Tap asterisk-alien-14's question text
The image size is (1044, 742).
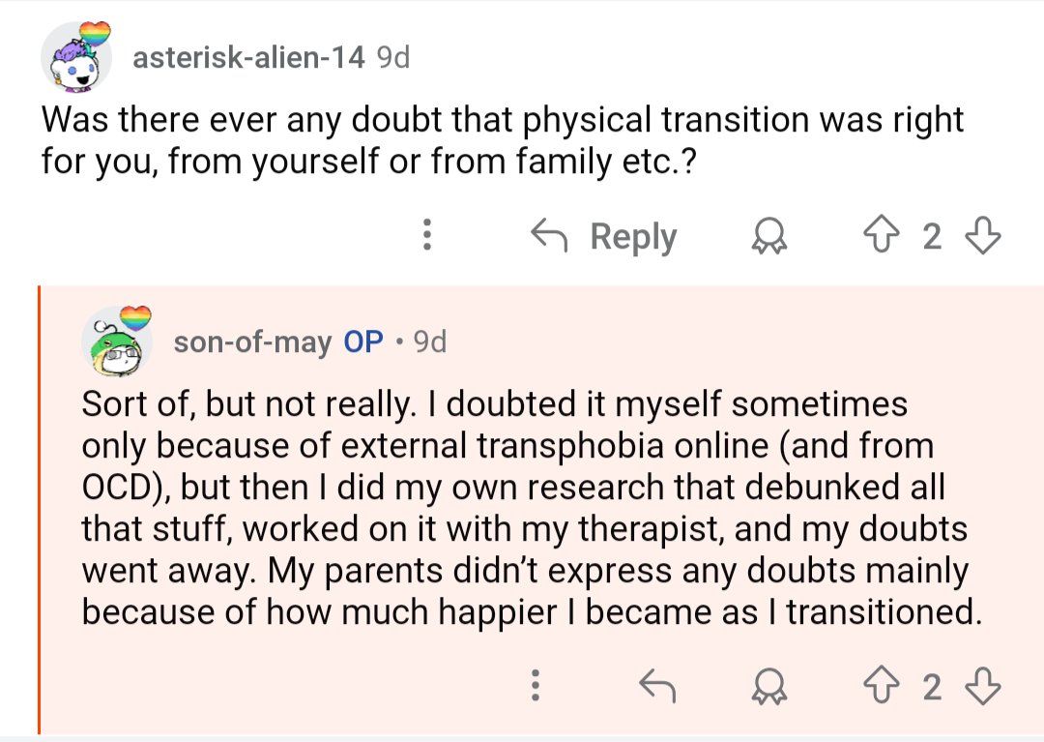[x=503, y=139]
